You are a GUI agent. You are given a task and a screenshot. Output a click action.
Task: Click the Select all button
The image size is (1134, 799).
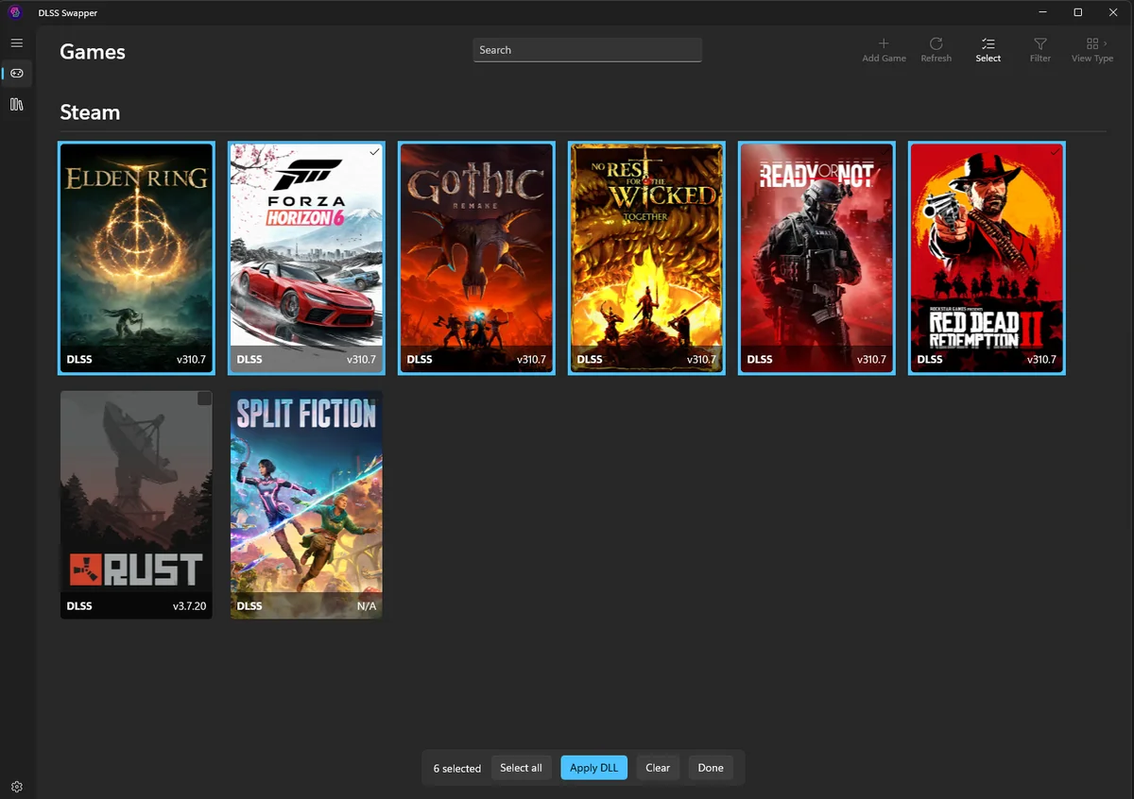(x=521, y=768)
